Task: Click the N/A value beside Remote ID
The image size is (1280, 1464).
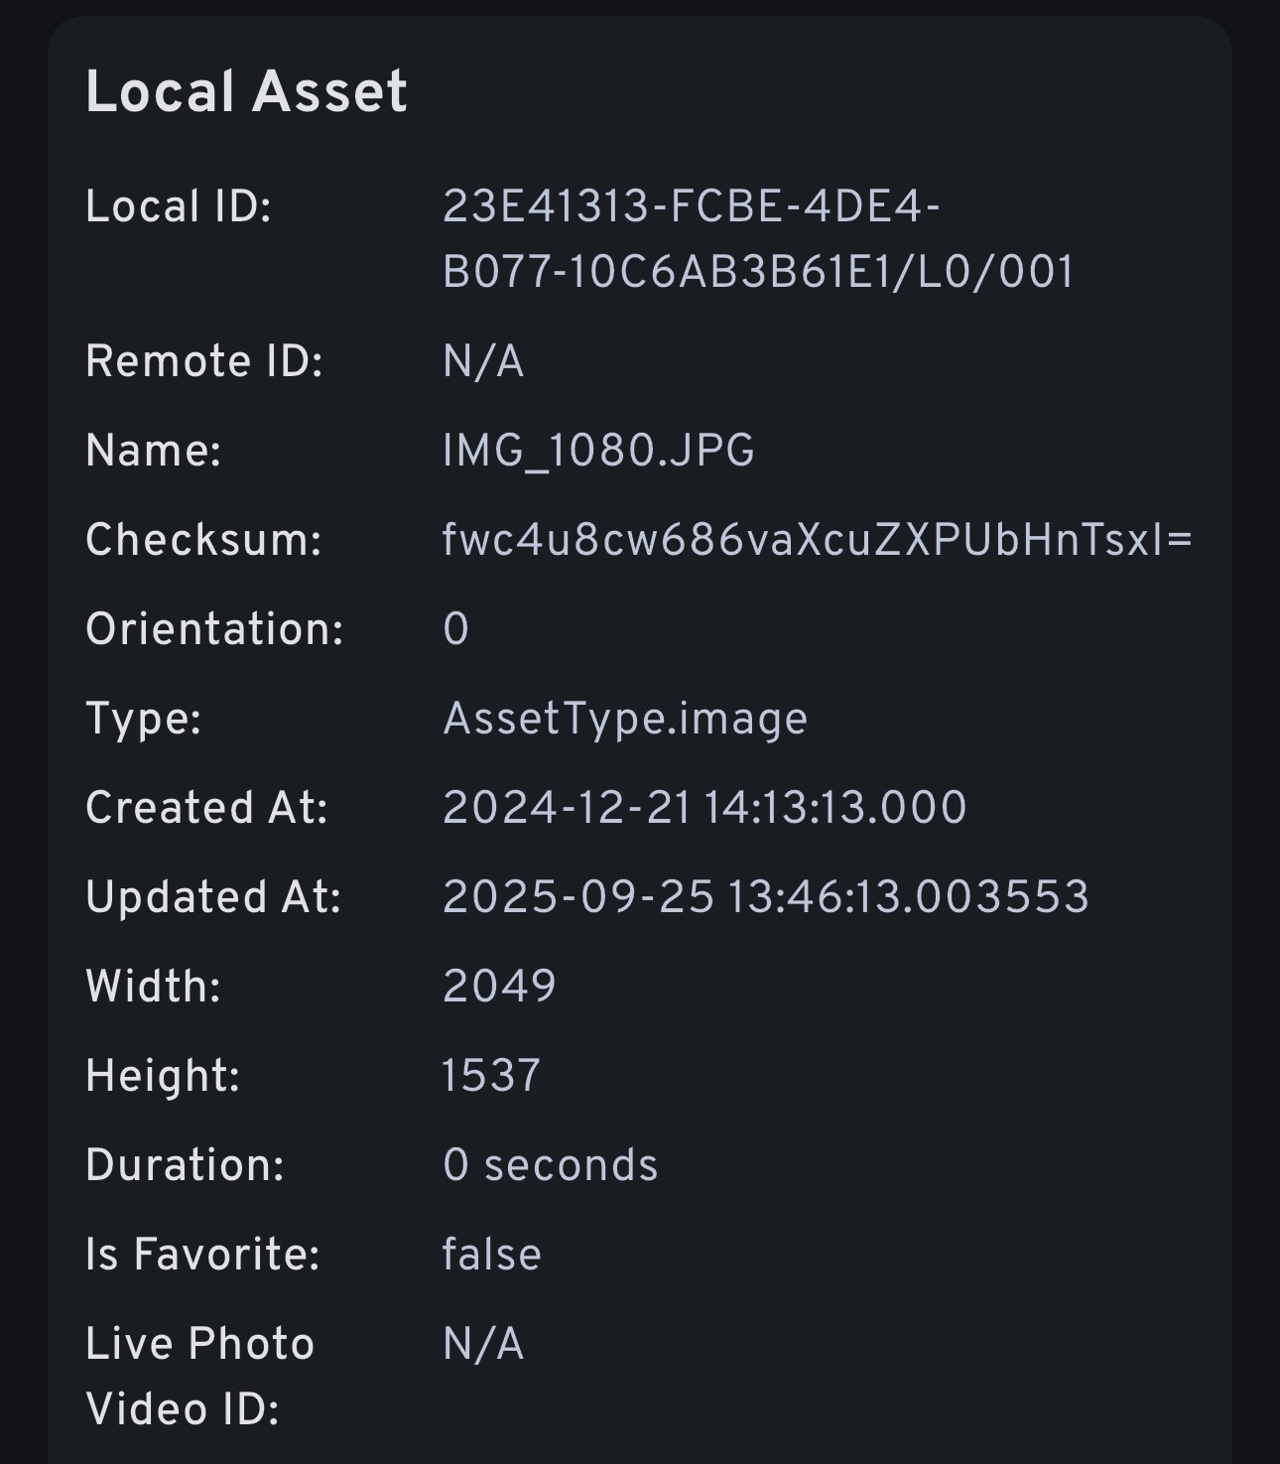Action: (x=483, y=361)
